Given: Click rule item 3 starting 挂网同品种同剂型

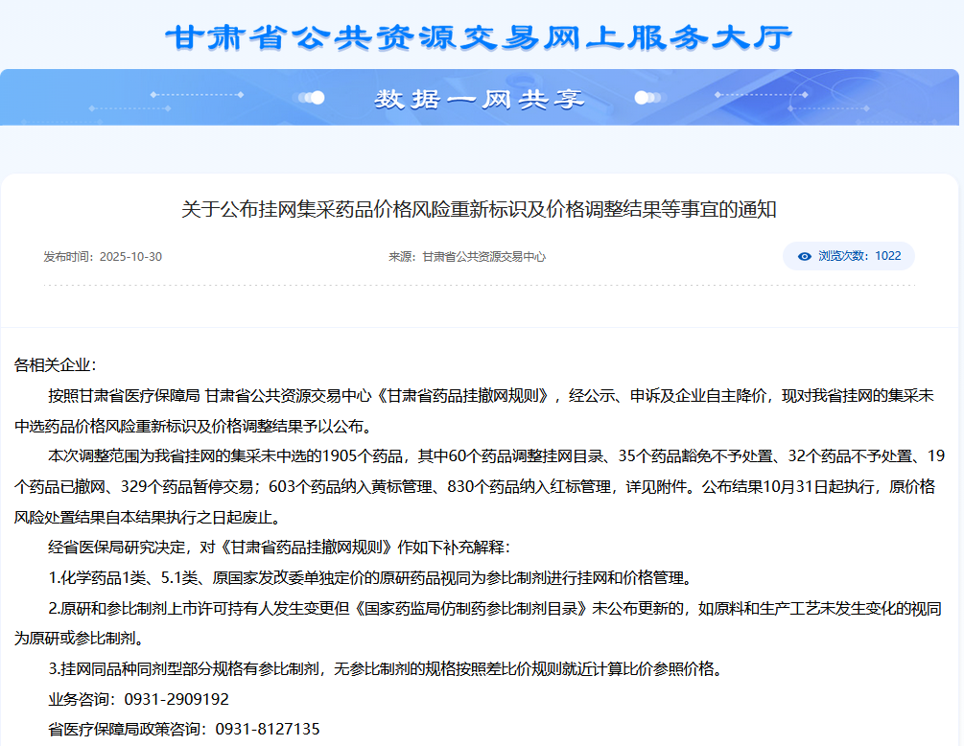Looking at the screenshot, I should pyautogui.click(x=384, y=669).
